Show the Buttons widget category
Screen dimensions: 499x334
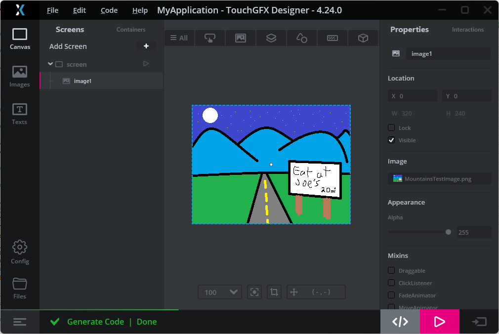click(209, 38)
